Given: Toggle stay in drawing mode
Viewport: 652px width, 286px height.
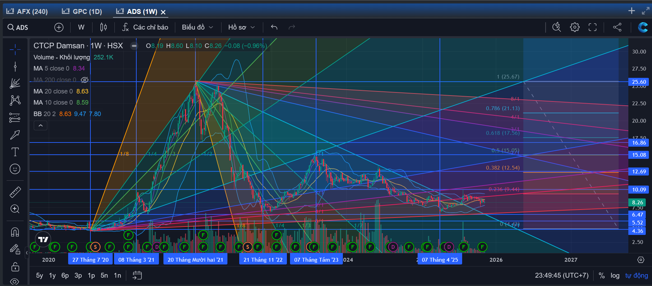Looking at the screenshot, I should (15, 249).
